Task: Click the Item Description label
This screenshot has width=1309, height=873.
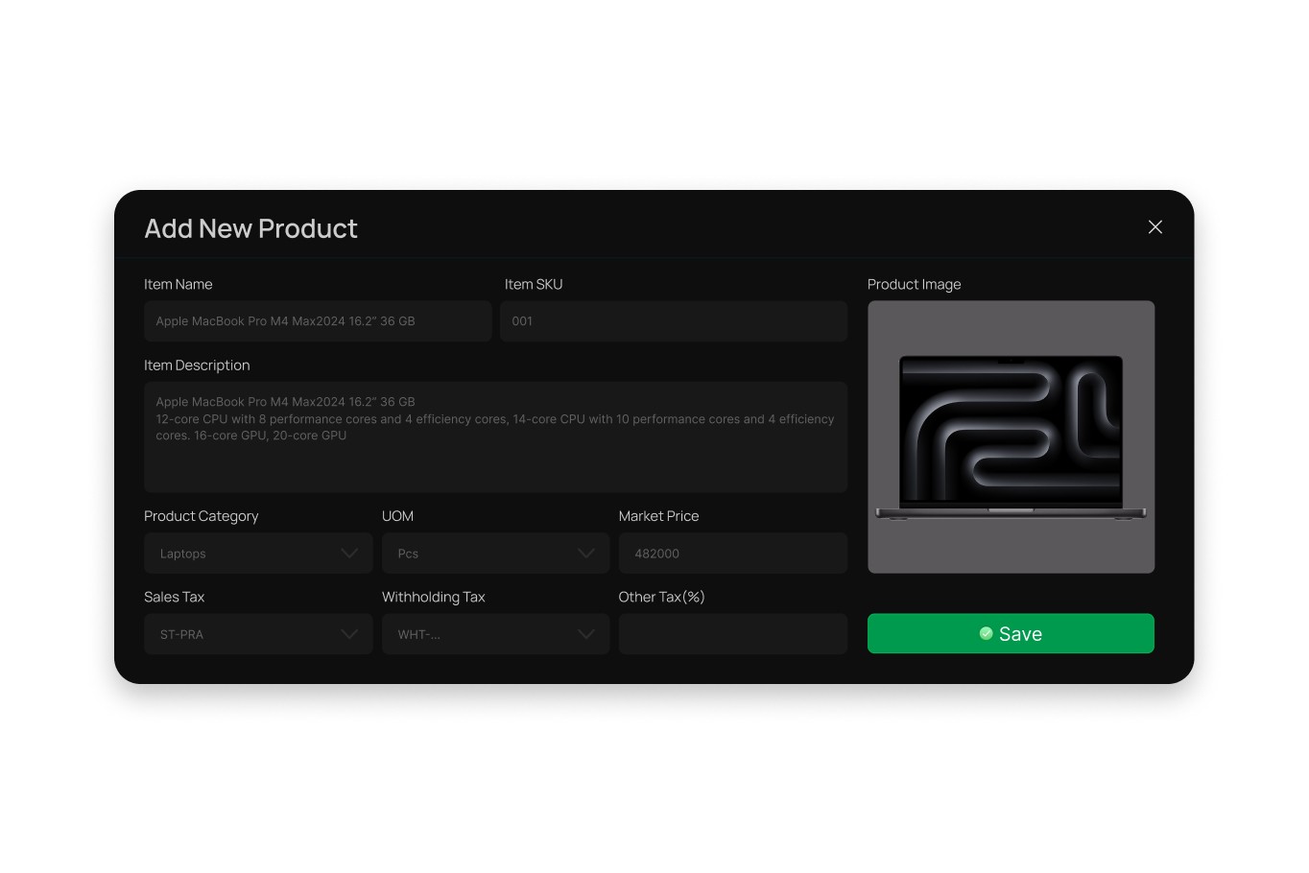Action: 197,366
